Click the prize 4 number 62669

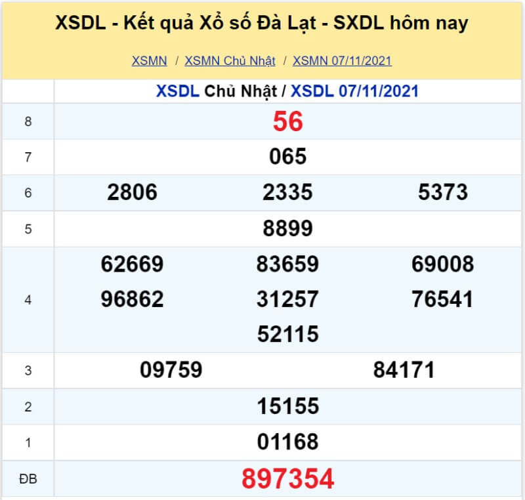133,264
